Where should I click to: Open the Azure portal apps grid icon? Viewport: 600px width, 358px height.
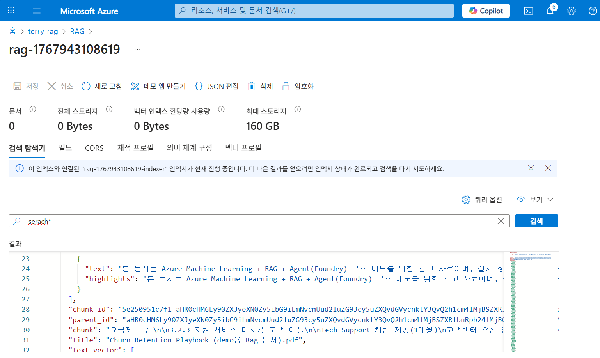tap(11, 11)
